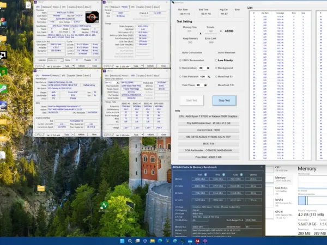This screenshot has height=245, width=327.
Task: Click Tools button in CPU-Z Mainboard window
Action: coord(66,134)
